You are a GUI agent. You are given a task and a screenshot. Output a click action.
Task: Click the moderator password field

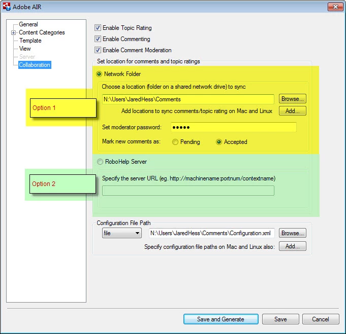pos(234,127)
